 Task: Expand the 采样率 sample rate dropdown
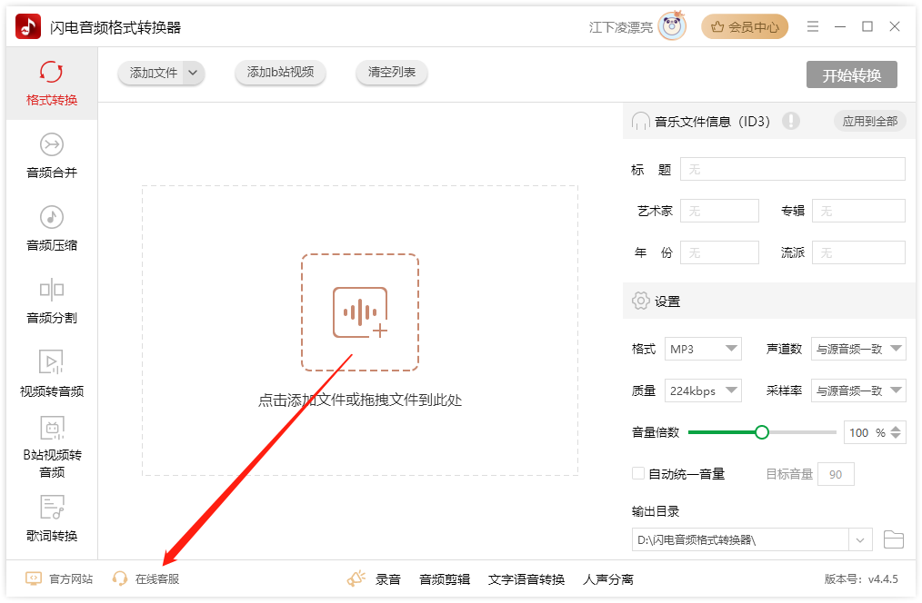857,390
